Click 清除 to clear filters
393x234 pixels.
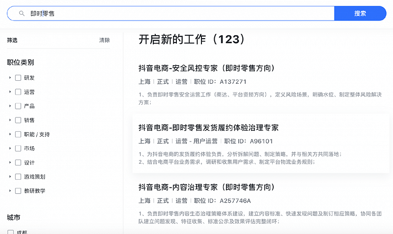[x=105, y=40]
